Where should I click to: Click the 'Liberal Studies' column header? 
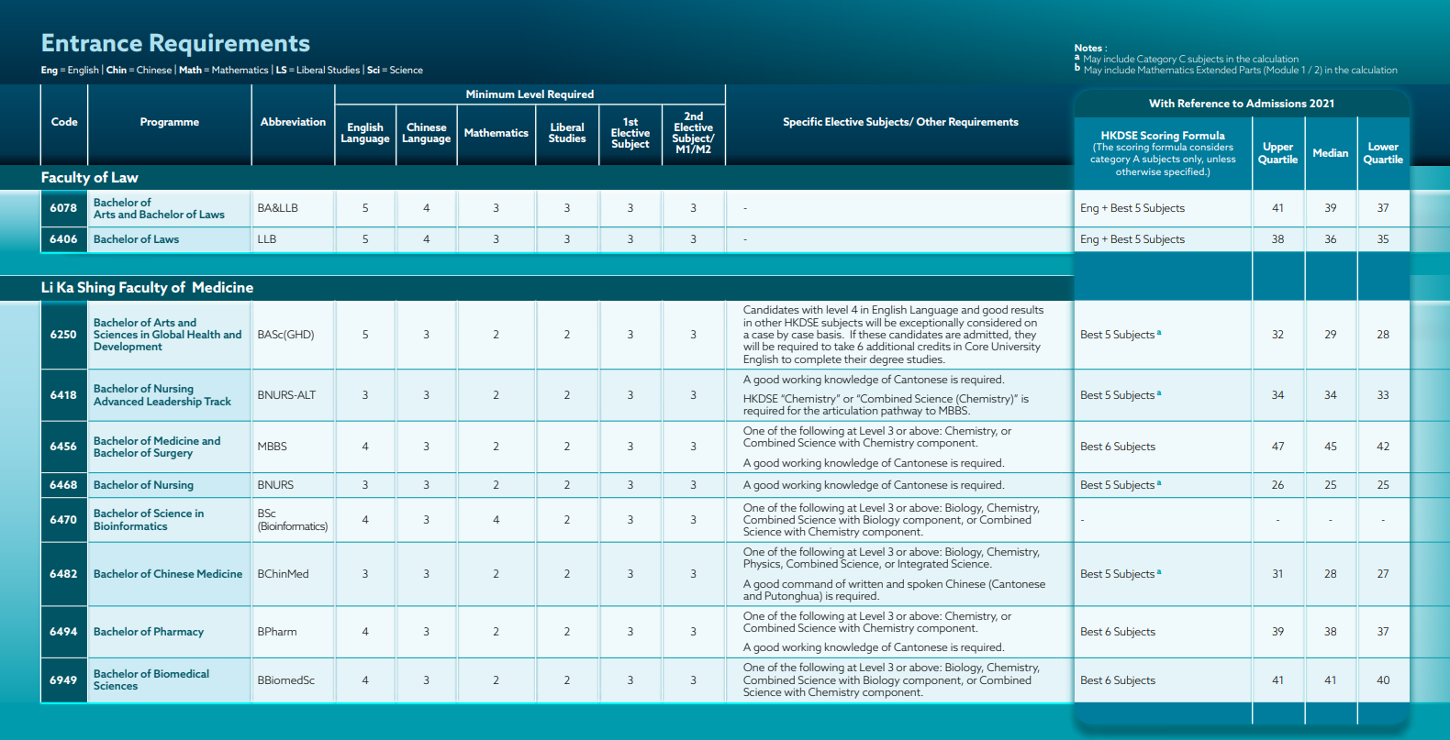567,133
